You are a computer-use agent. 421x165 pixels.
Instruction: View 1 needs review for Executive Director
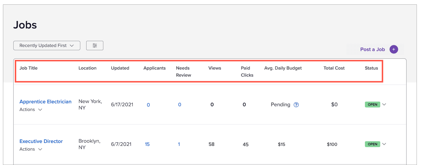(179, 144)
